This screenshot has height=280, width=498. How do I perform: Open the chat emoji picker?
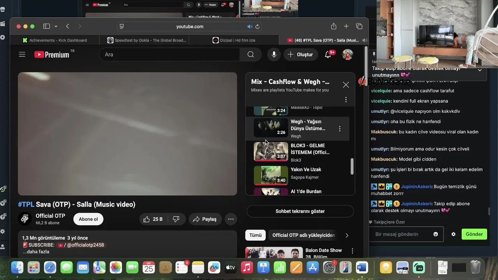[x=436, y=234]
